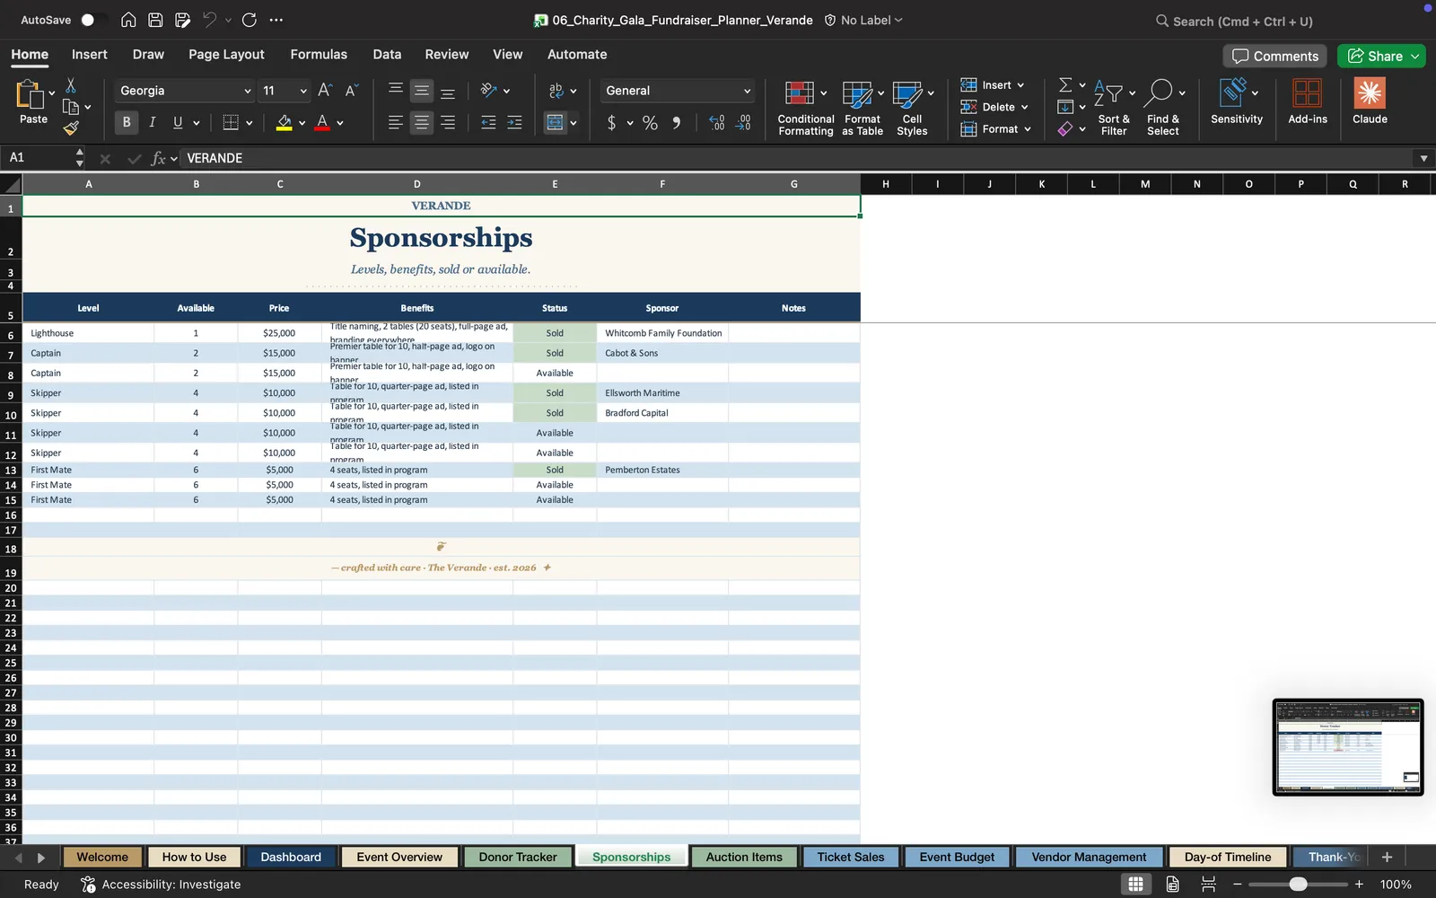Click the Merge & Center icon

(x=556, y=123)
